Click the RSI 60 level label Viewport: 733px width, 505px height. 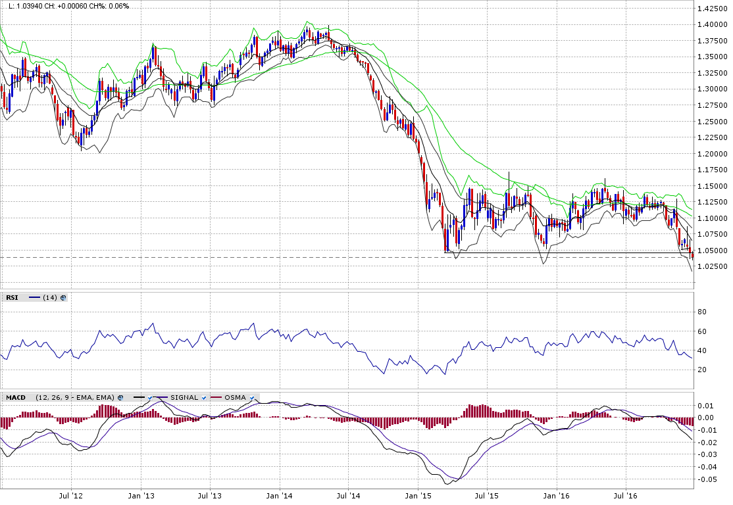pos(701,331)
